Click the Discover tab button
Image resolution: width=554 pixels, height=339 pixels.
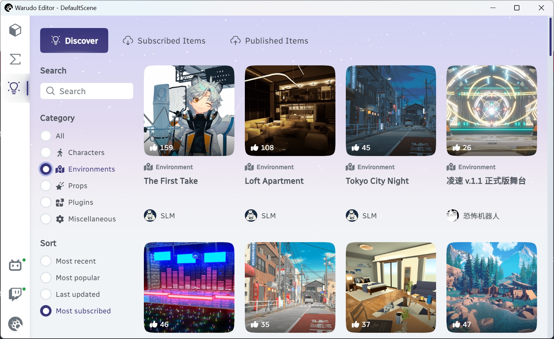pos(74,40)
